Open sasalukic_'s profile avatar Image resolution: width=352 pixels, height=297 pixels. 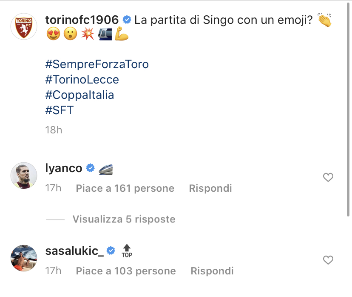click(24, 258)
